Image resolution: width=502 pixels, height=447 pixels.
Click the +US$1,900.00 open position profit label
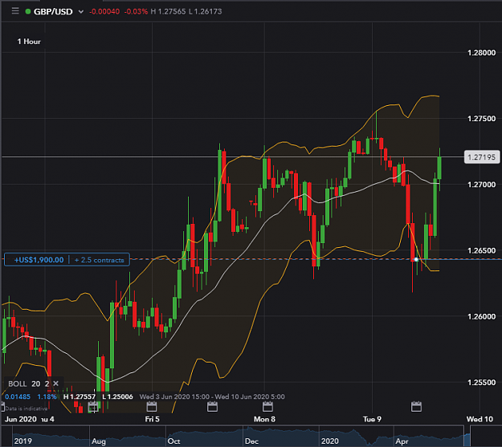click(39, 260)
